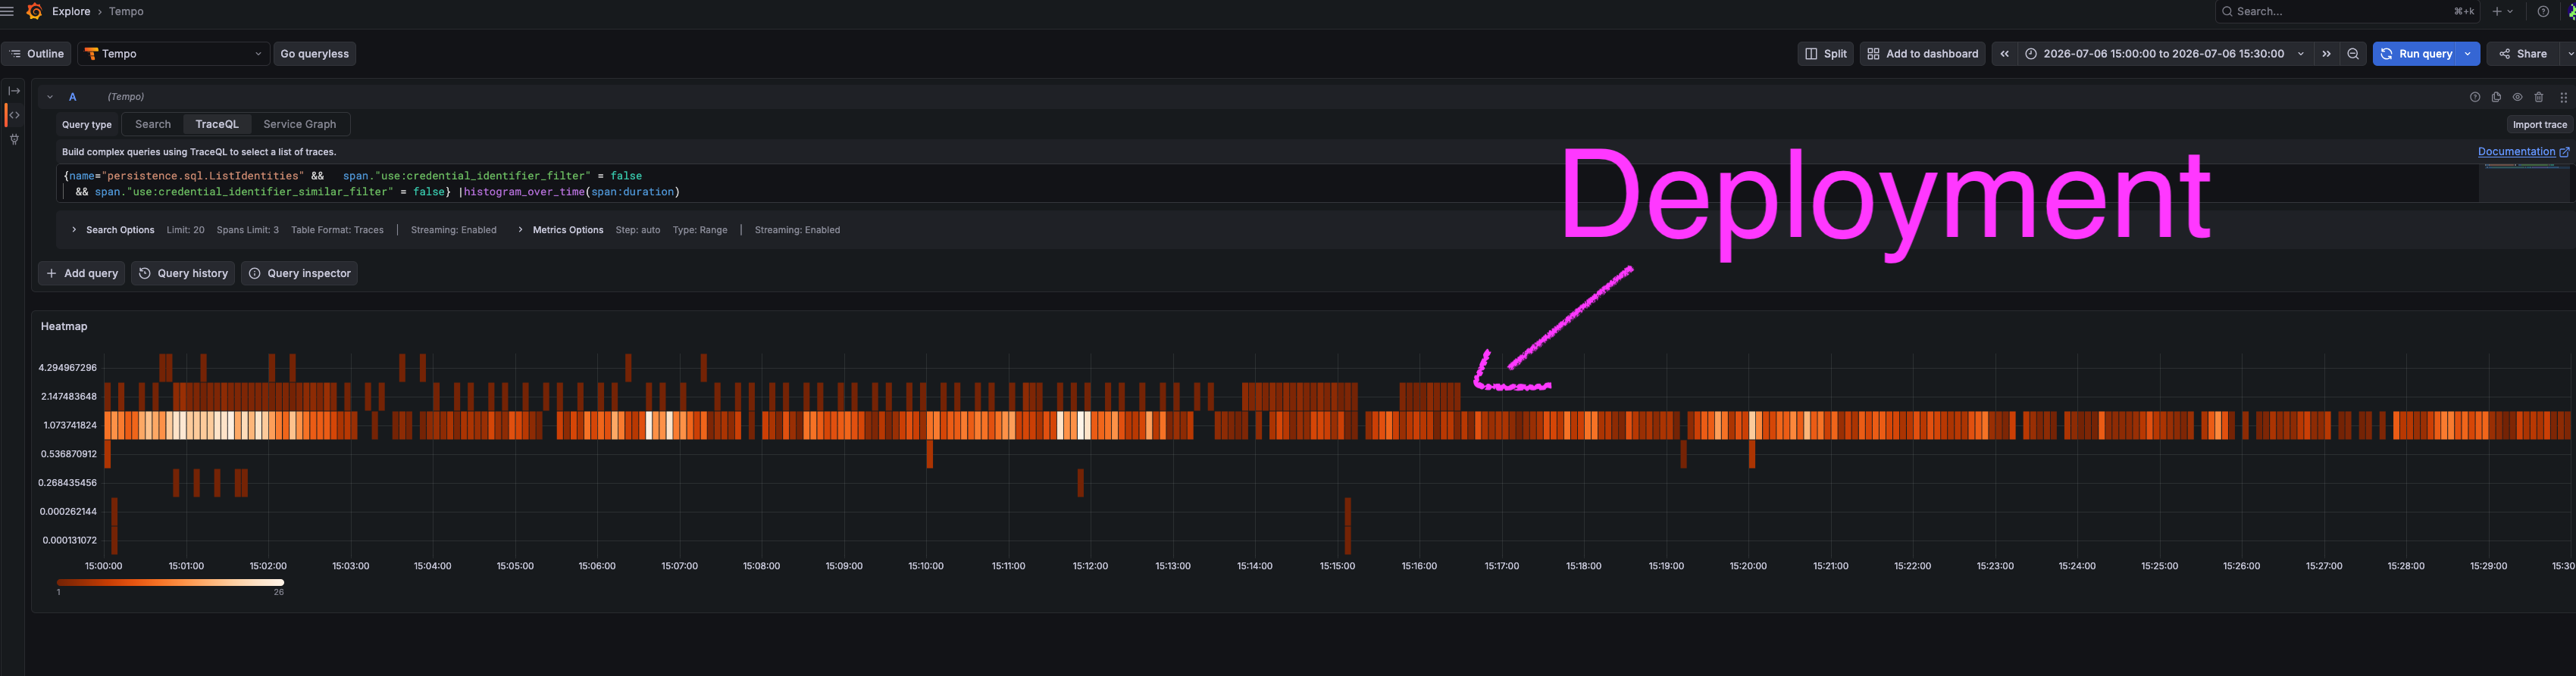Open the plus New menu
Screen dimensions: 2576x676
pyautogui.click(x=2503, y=11)
